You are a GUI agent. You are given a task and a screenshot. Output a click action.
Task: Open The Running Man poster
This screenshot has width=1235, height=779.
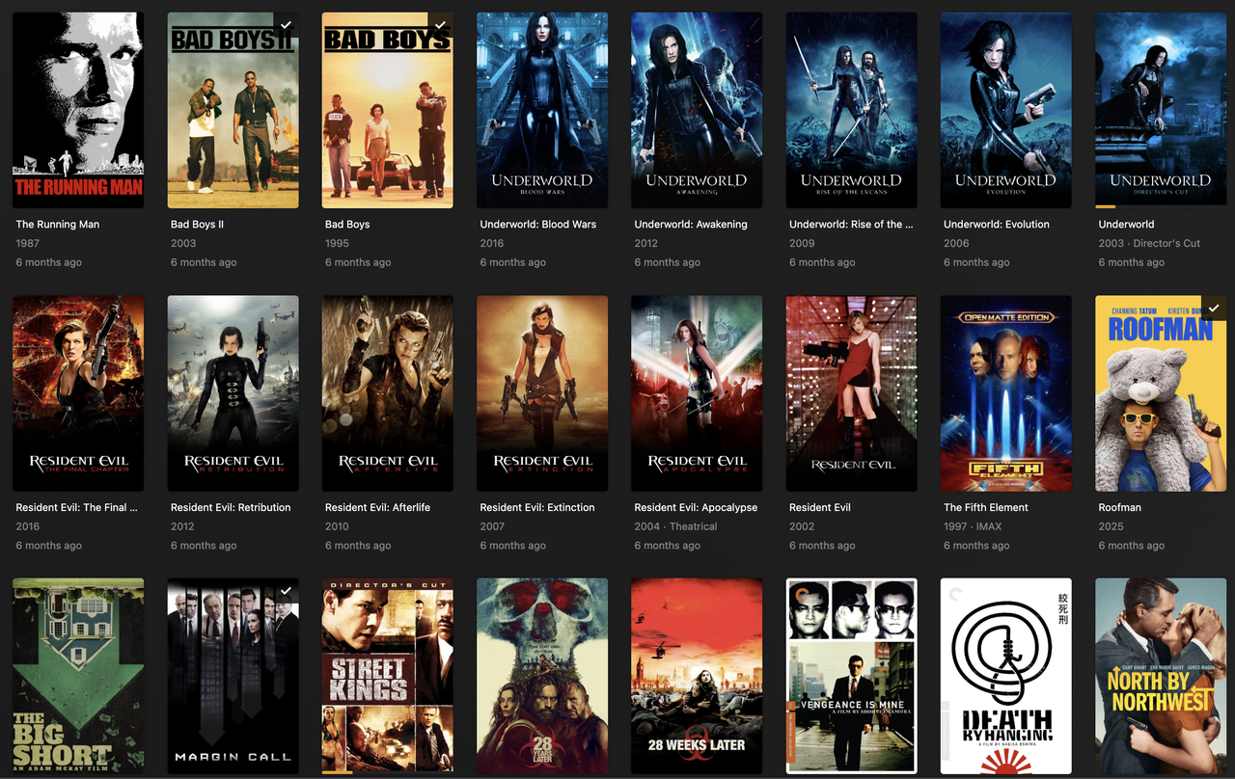(x=78, y=110)
